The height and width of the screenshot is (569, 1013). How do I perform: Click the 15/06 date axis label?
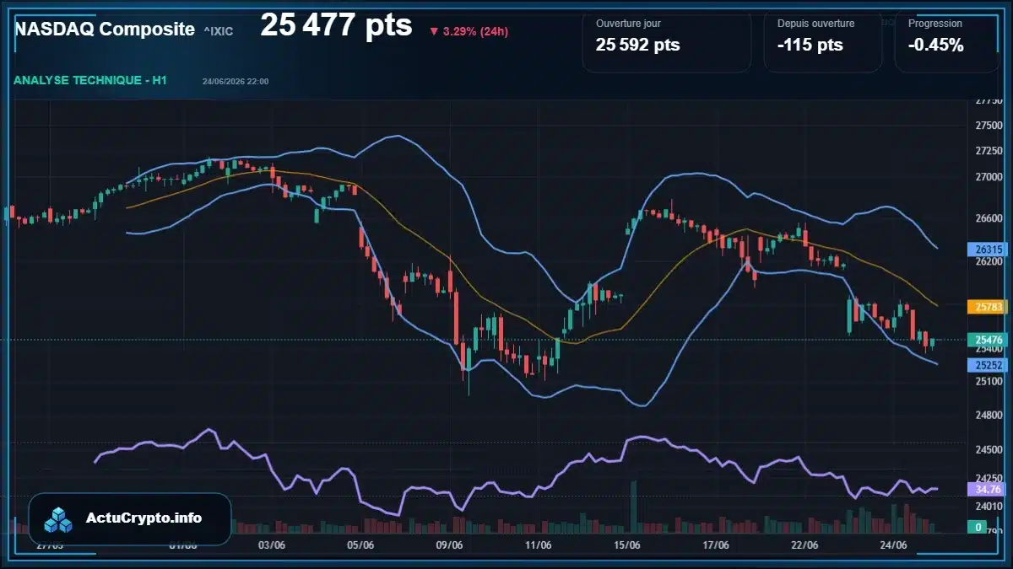point(626,545)
